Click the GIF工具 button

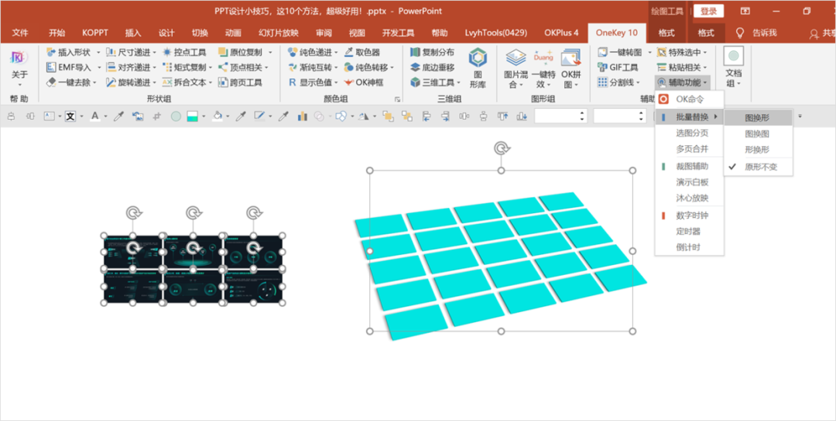pyautogui.click(x=618, y=68)
